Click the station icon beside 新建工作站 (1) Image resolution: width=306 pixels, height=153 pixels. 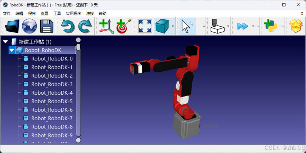pyautogui.click(x=14, y=41)
